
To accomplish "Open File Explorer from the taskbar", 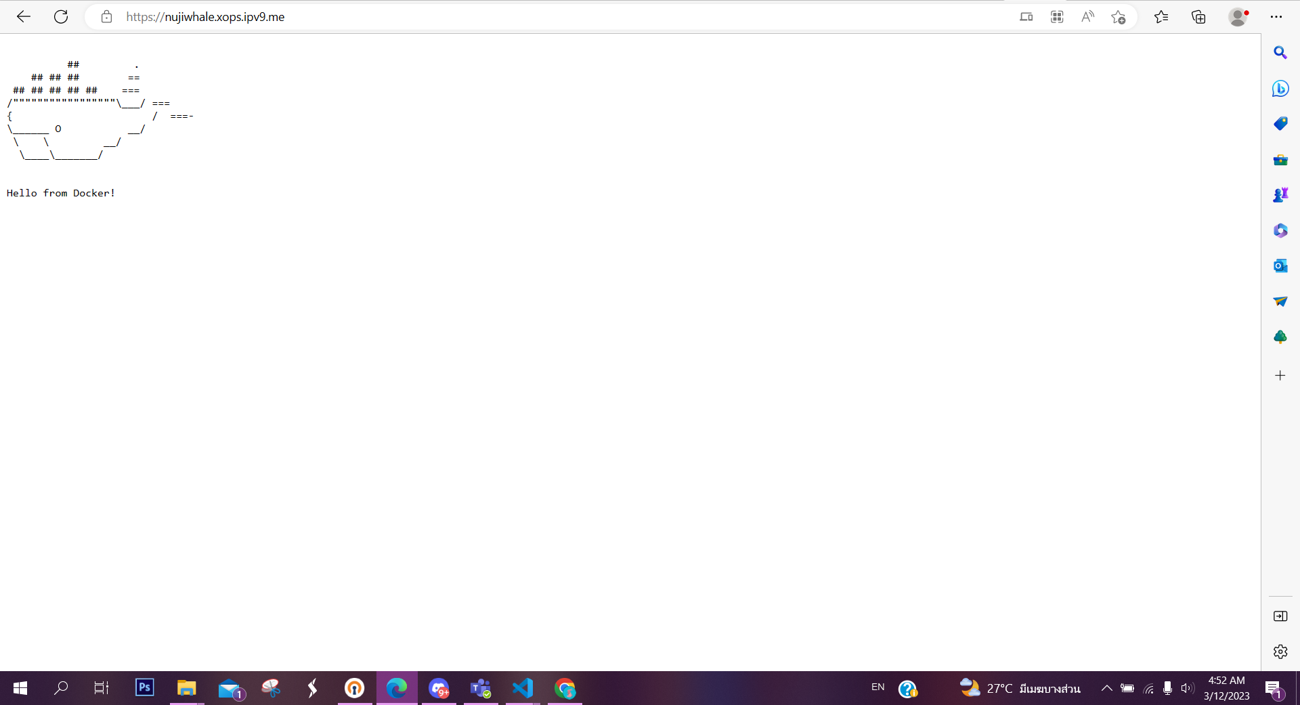I will [x=186, y=688].
